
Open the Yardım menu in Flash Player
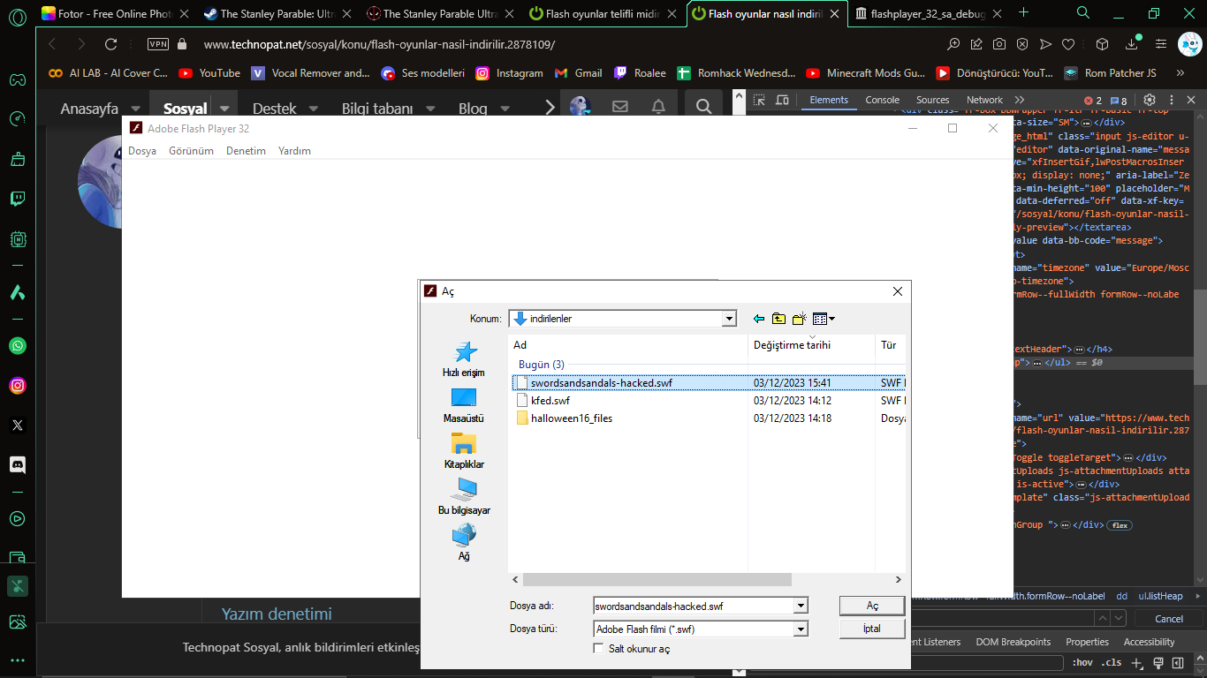coord(294,151)
